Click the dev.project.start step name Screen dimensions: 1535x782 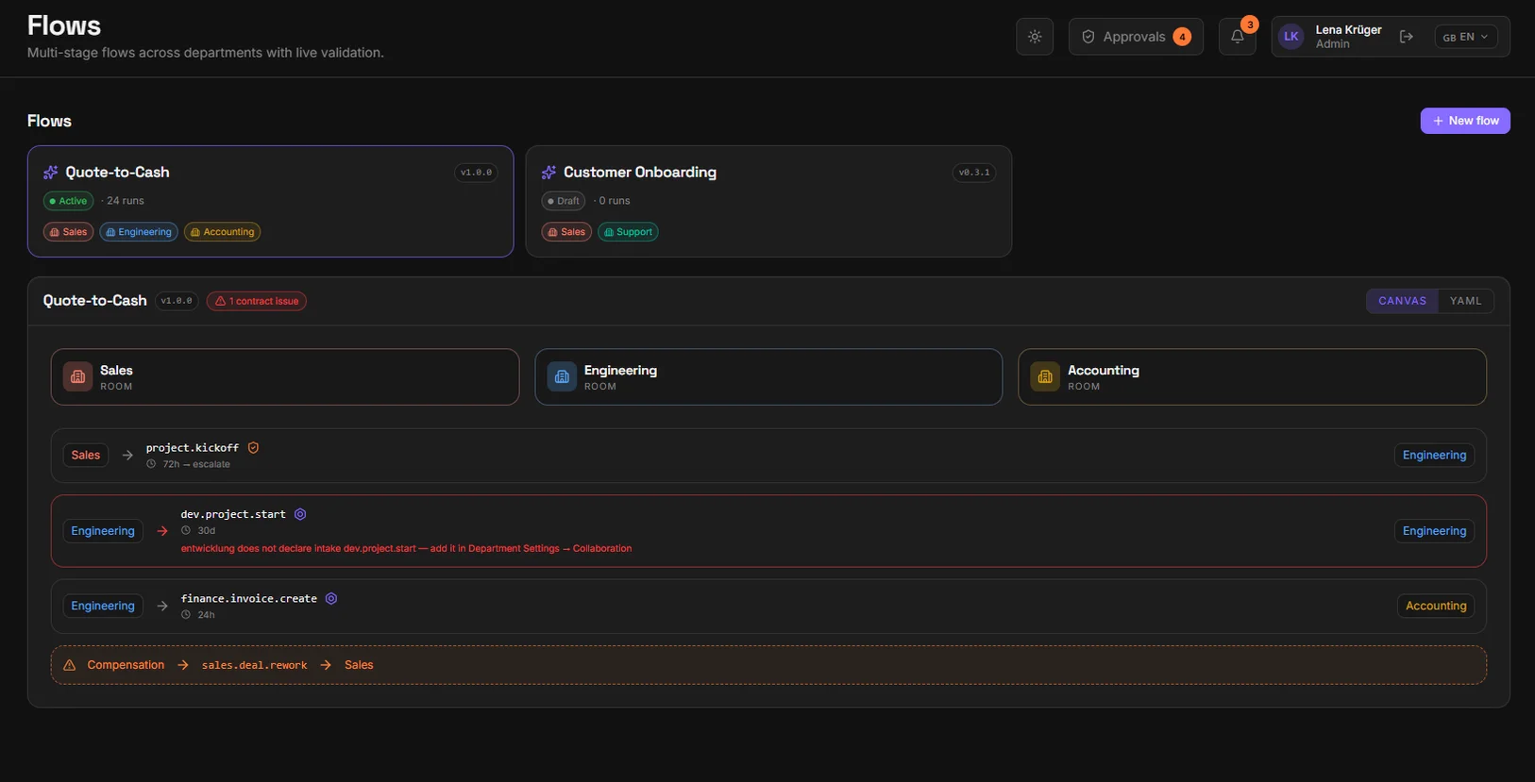[233, 514]
